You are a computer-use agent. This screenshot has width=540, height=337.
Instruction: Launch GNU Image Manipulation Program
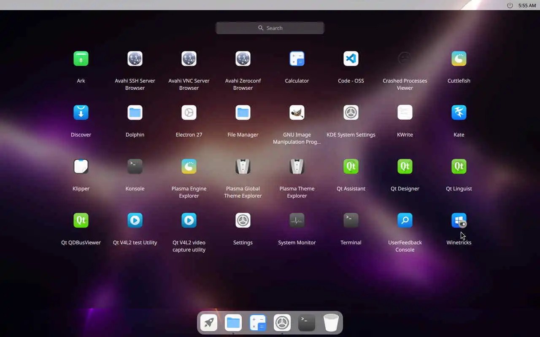pyautogui.click(x=297, y=112)
